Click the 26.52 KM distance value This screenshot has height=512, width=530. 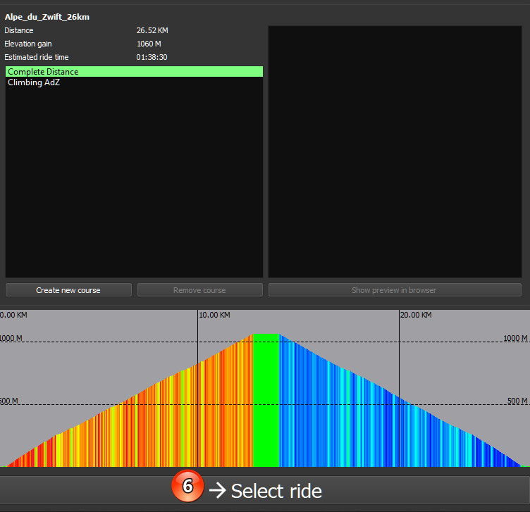pyautogui.click(x=152, y=30)
